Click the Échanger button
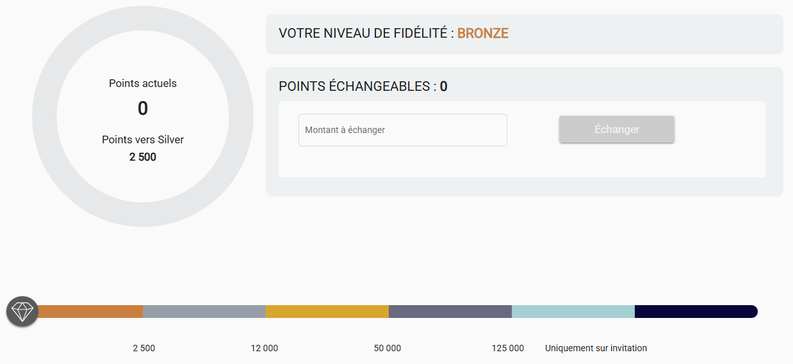This screenshot has height=364, width=793. [x=617, y=129]
